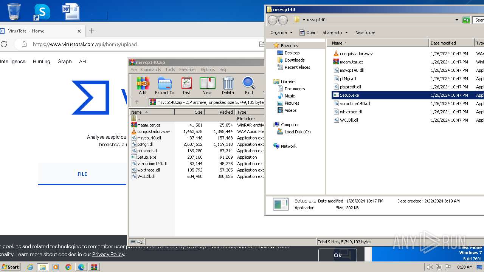The width and height of the screenshot is (484, 272).
Task: Select maam.tar.gz in Explorer file list
Action: click(351, 62)
